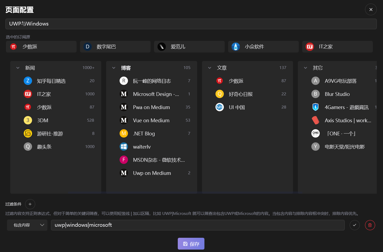Click the Pwa on Medium icon
383x252 pixels.
click(x=124, y=107)
